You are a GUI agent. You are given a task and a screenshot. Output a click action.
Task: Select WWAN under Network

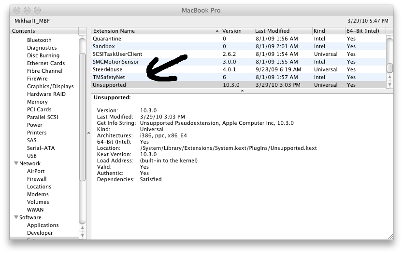point(35,209)
